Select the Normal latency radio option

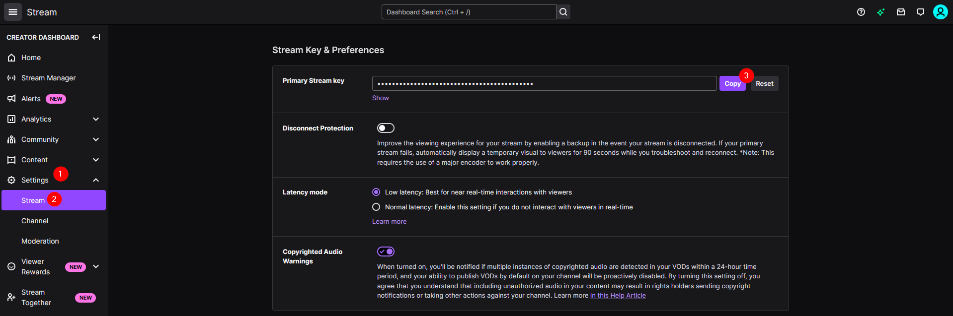pyautogui.click(x=376, y=207)
